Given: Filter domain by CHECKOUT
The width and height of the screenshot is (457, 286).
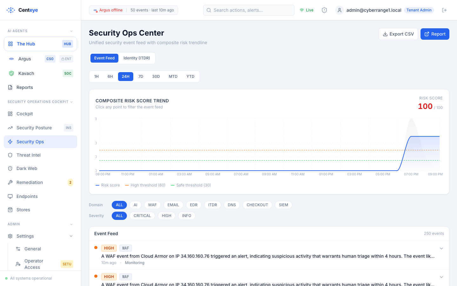Looking at the screenshot, I should click(257, 205).
